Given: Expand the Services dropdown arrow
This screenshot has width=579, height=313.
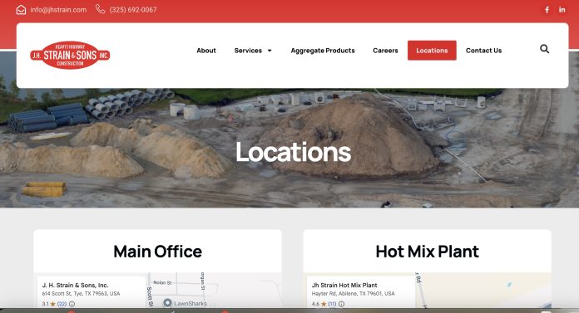Looking at the screenshot, I should [x=270, y=51].
